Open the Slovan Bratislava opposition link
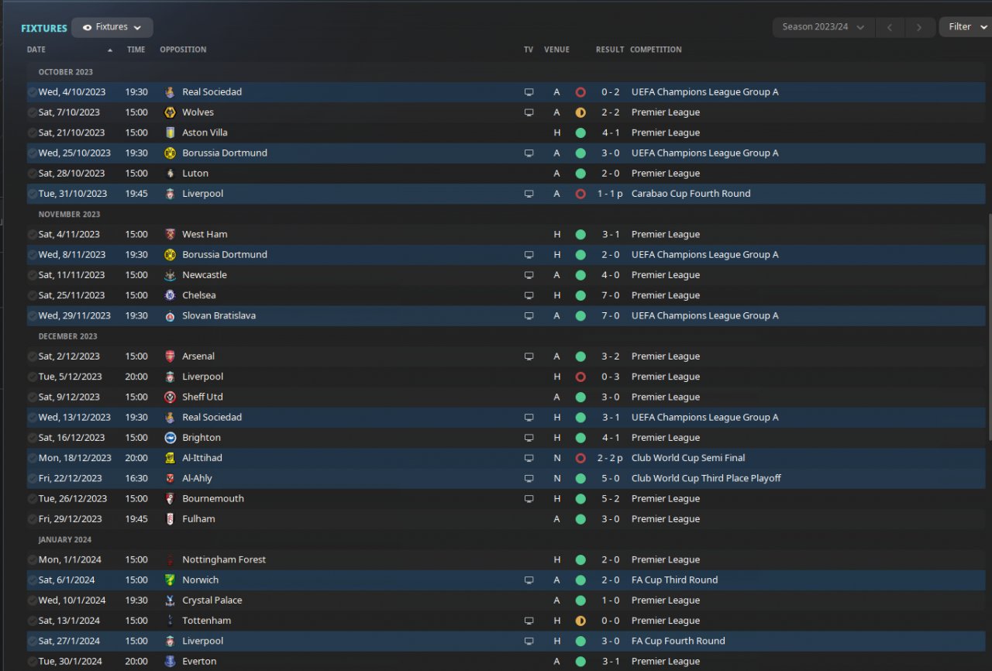The image size is (992, 671). [219, 315]
